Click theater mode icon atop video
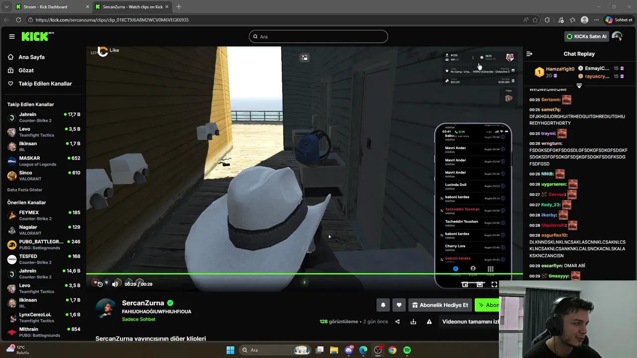The width and height of the screenshot is (637, 358). click(305, 58)
